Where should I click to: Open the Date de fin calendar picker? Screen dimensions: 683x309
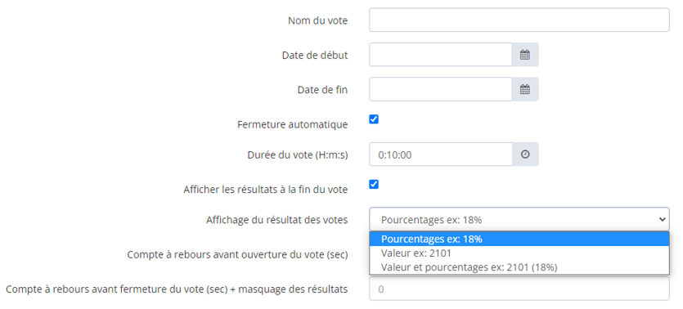point(525,89)
